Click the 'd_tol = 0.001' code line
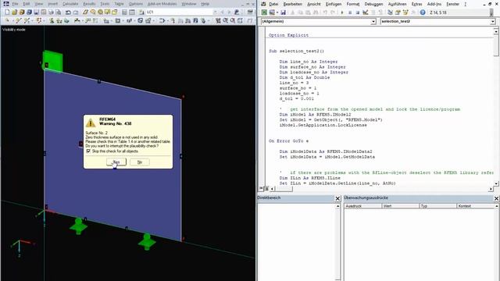Viewport: 500px width, 281px height. pos(297,99)
